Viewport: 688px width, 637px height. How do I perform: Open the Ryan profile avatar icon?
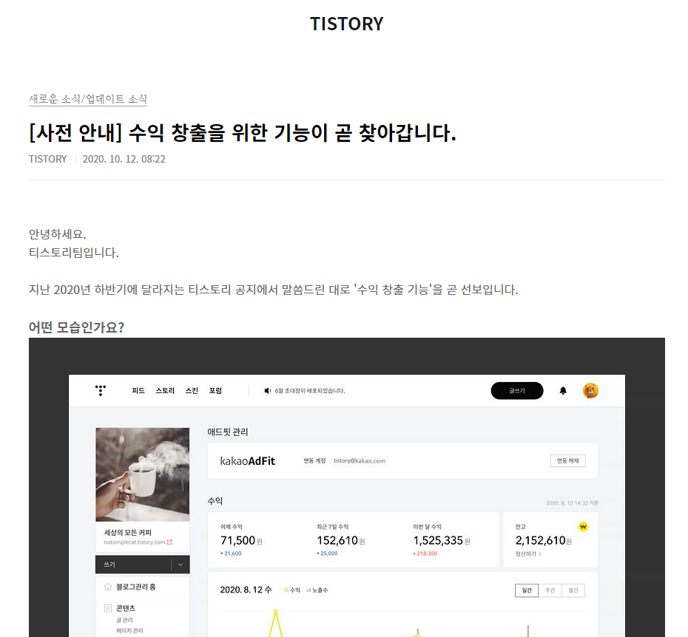pyautogui.click(x=590, y=390)
